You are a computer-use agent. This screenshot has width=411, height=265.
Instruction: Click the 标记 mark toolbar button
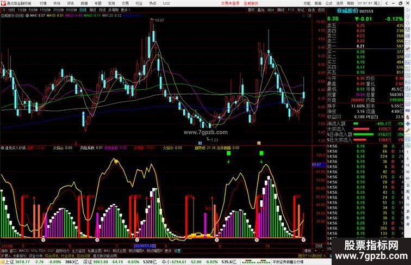(x=301, y=10)
